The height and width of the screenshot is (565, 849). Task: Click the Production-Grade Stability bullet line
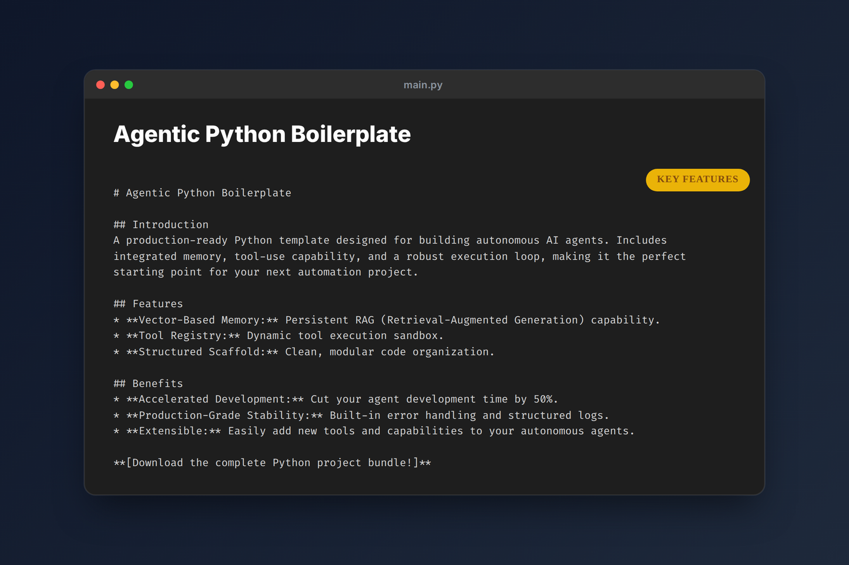click(x=361, y=415)
